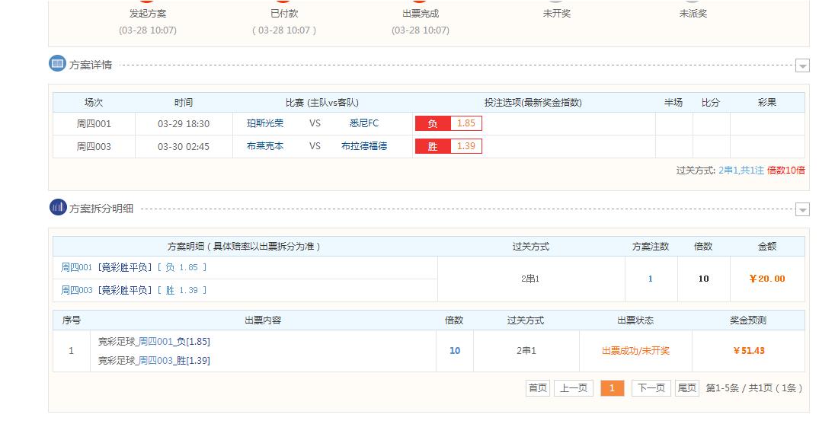
Task: Go to 首页 first page
Action: (x=537, y=388)
